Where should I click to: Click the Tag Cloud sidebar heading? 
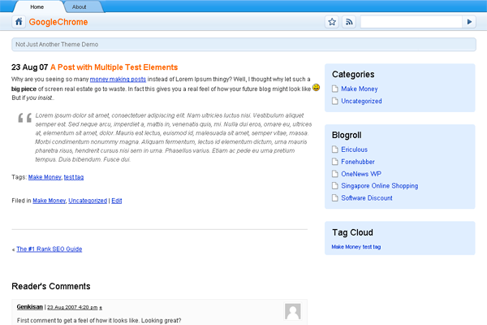(x=352, y=232)
